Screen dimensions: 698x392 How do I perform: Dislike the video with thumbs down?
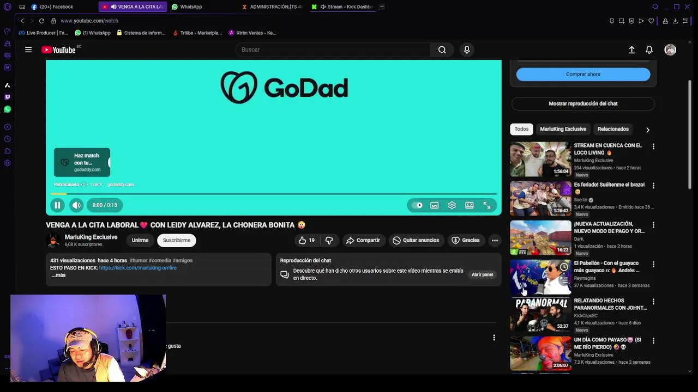click(329, 240)
